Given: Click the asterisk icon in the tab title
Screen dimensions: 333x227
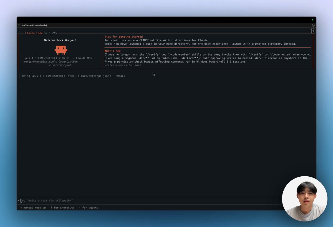Looking at the screenshot, I should (x=23, y=25).
